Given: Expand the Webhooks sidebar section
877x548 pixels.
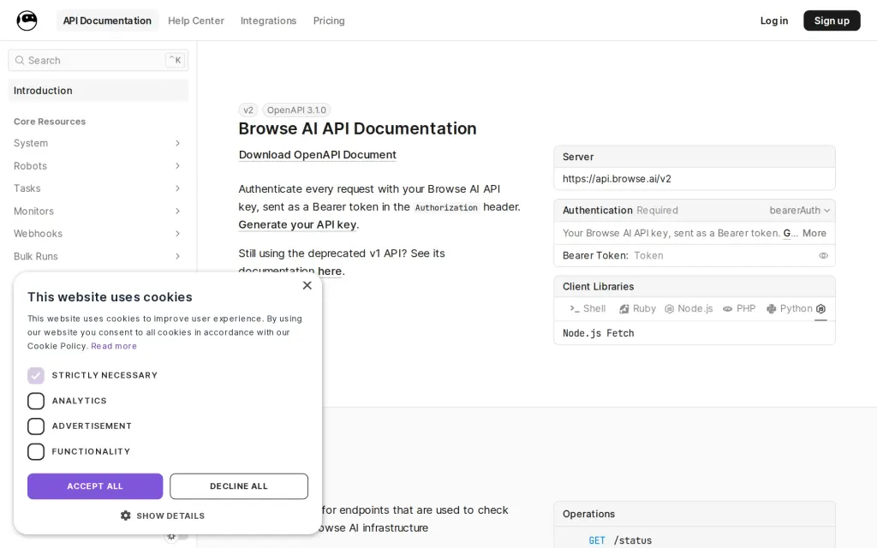Looking at the screenshot, I should (98, 234).
